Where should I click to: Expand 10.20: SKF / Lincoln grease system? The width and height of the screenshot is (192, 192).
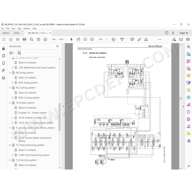[x=12, y=123]
